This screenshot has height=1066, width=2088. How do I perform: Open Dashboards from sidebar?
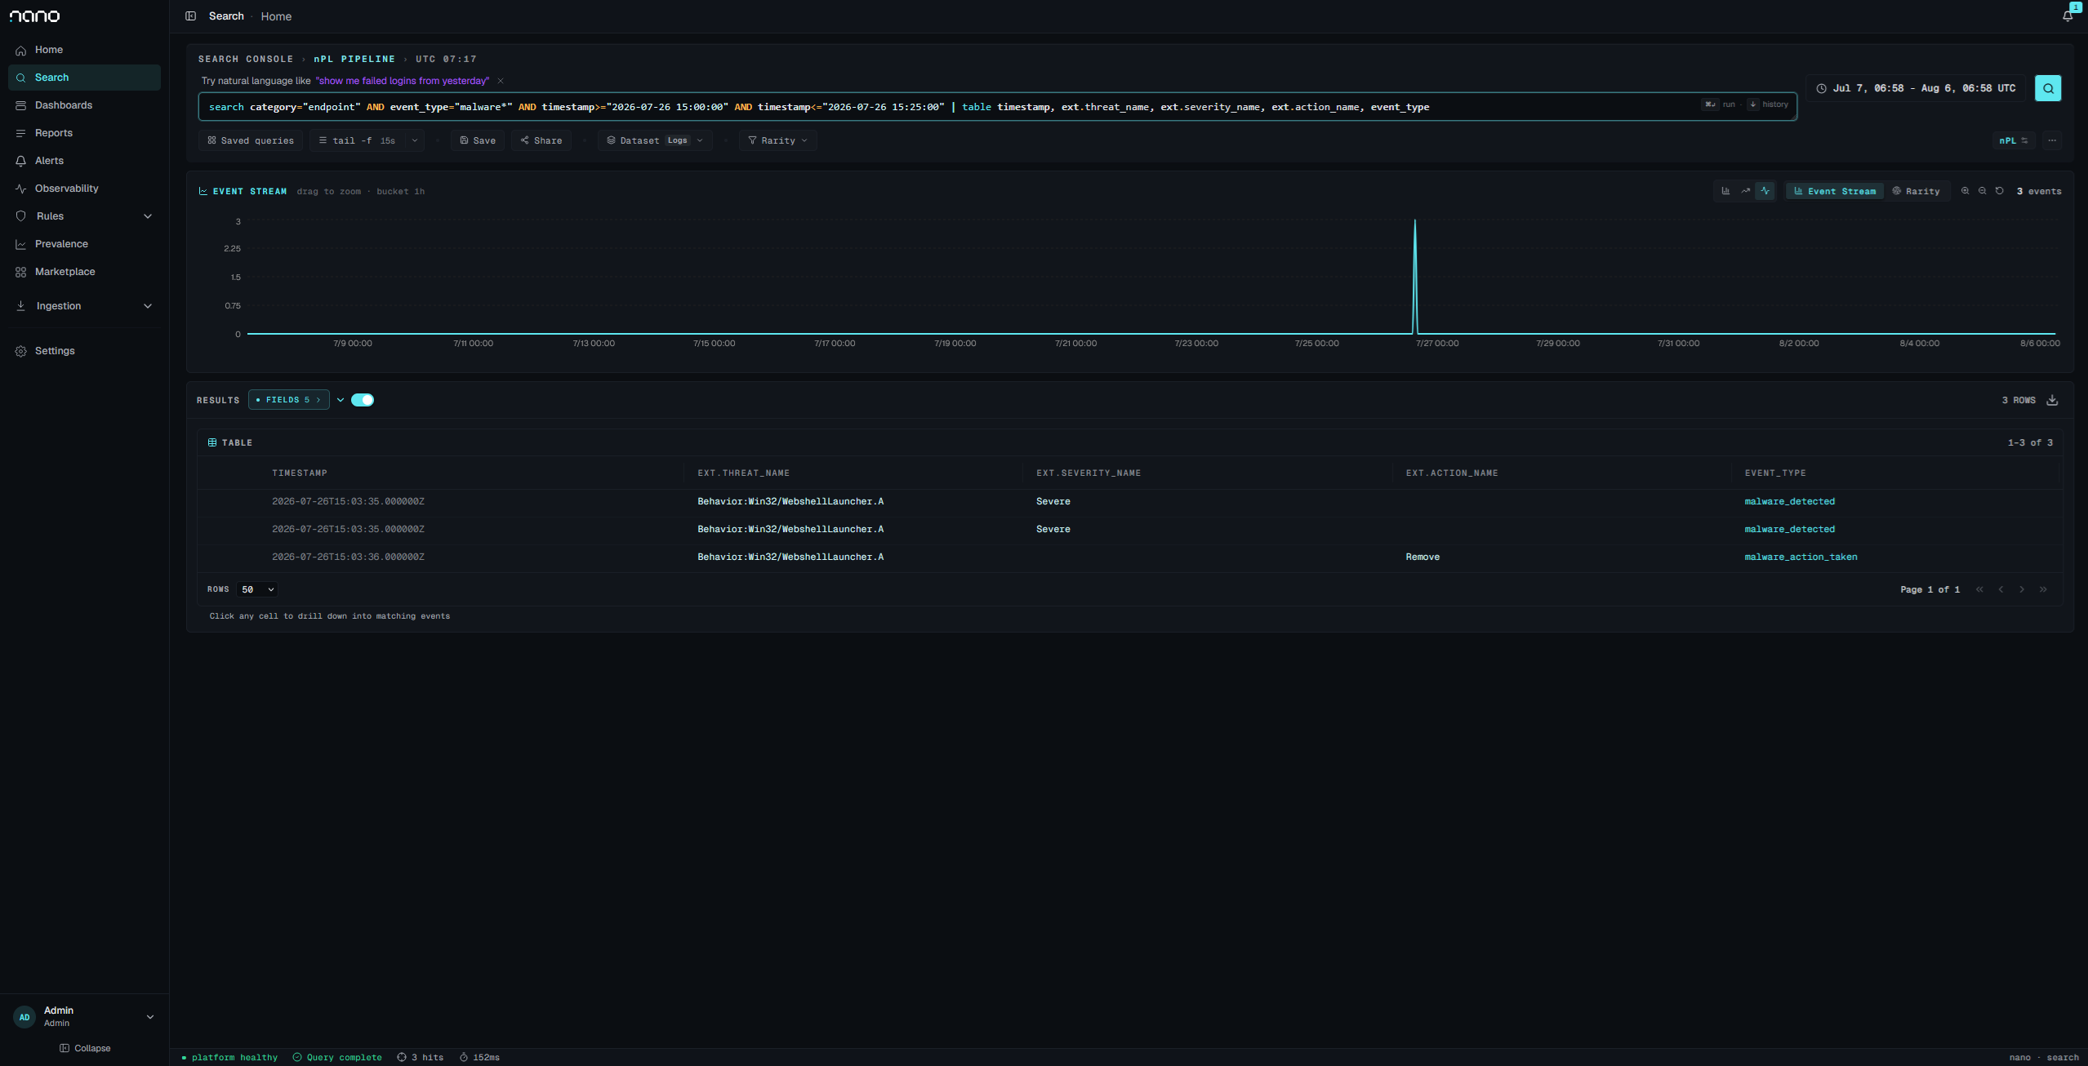[84, 105]
